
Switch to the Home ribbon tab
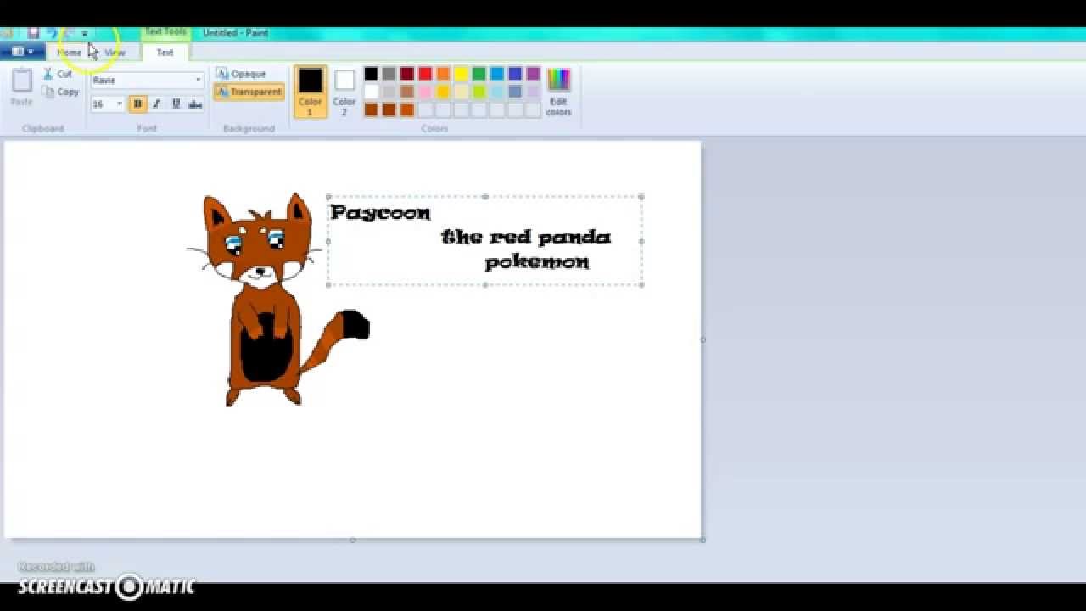click(70, 53)
